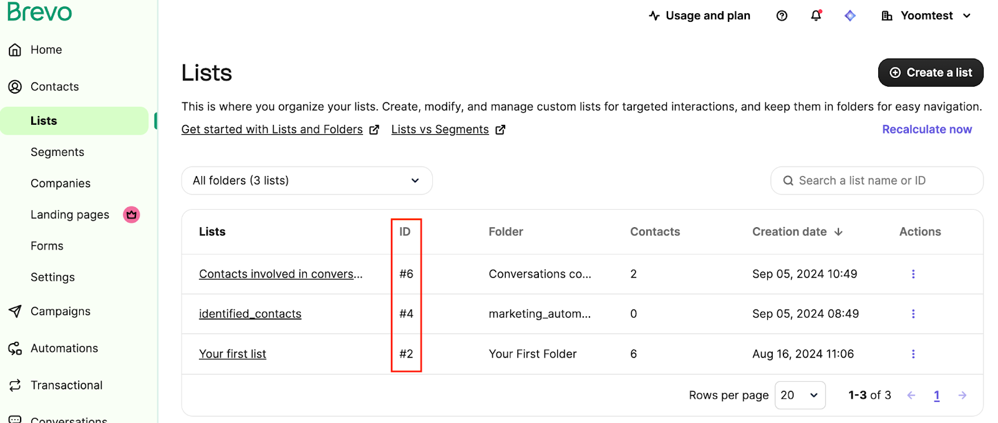
Task: Open actions menu for Your first list
Action: point(913,354)
